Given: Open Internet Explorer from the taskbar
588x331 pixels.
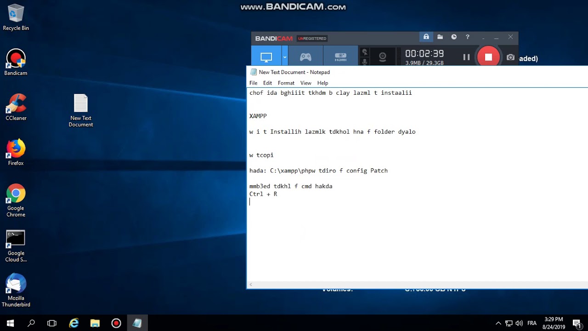Looking at the screenshot, I should [73, 323].
